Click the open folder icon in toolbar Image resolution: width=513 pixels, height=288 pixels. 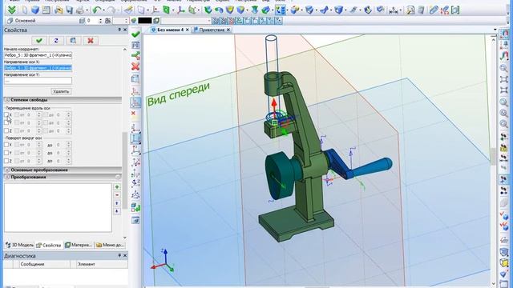click(59, 10)
